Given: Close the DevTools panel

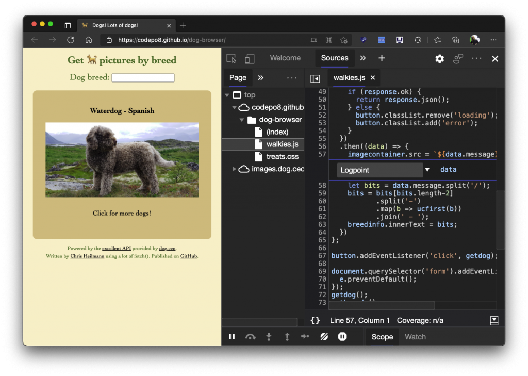Looking at the screenshot, I should 495,59.
